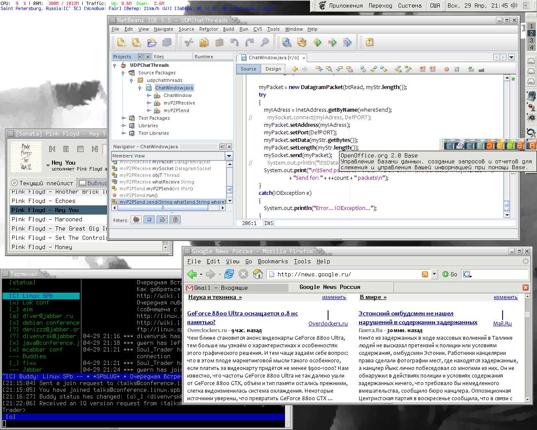537x430 pixels.
Task: Click the Shift Line Left icon in editor toolbar
Action: 422,69
